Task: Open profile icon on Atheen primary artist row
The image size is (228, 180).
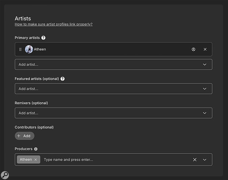Action: coord(193,49)
